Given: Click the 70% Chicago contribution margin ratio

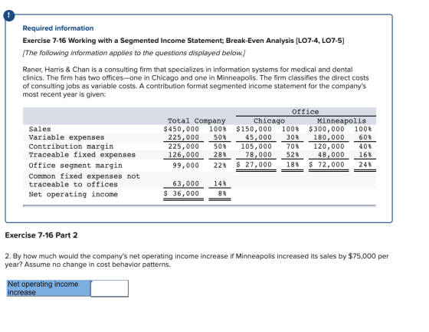Looking at the screenshot, I should [293, 146].
